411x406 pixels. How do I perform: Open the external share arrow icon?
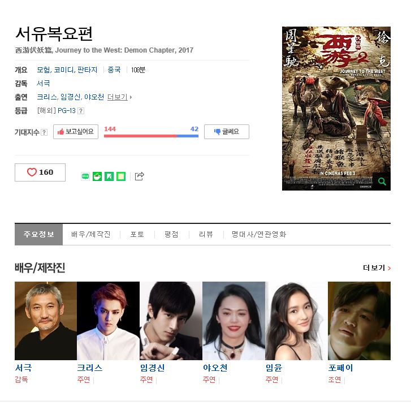coord(140,176)
